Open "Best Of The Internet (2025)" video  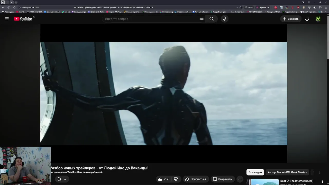297,181
